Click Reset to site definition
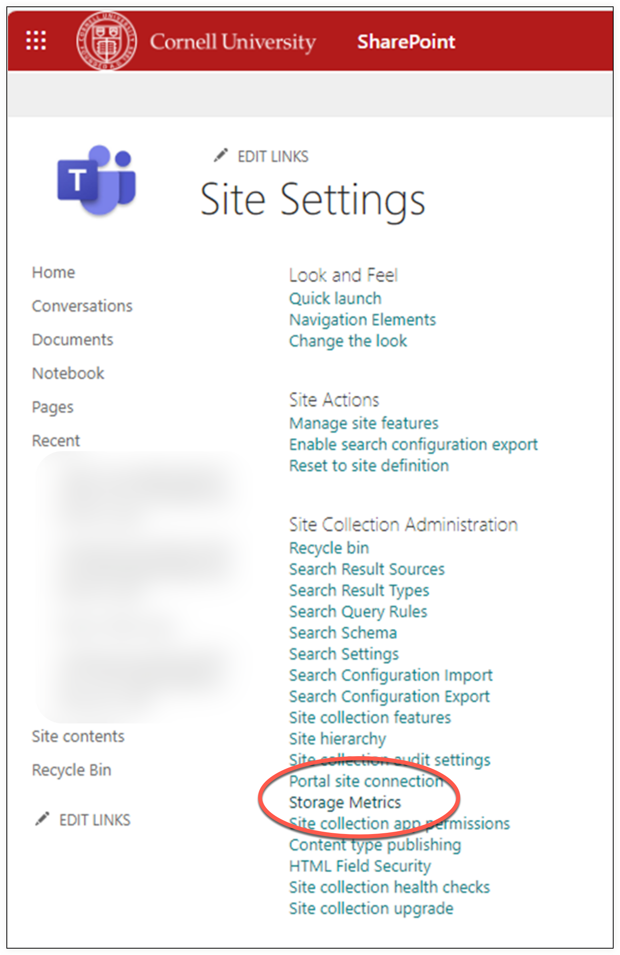The height and width of the screenshot is (955, 620). coord(369,466)
